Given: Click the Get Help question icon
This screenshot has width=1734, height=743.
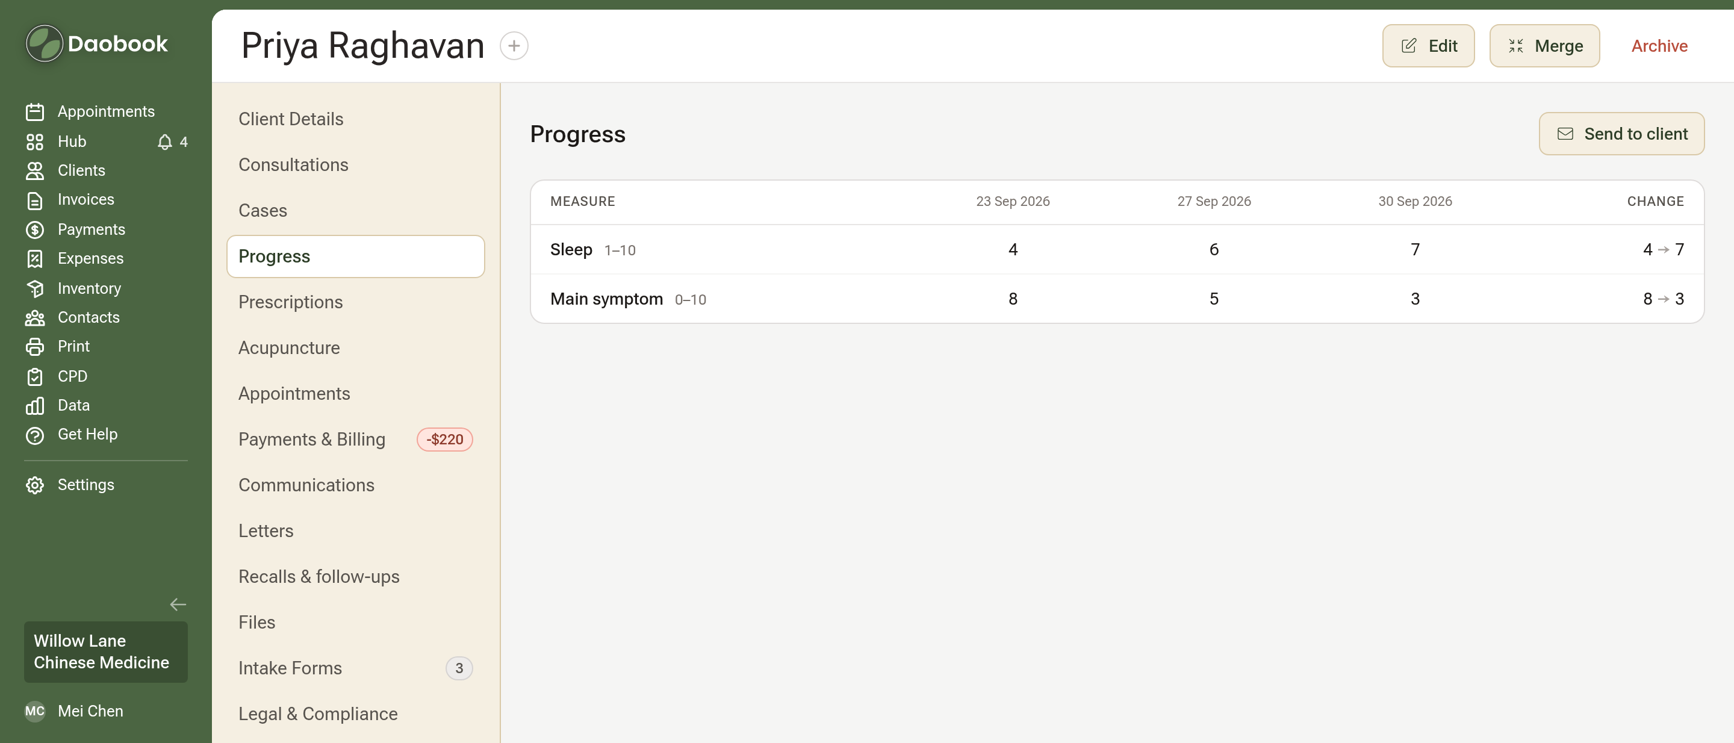Looking at the screenshot, I should point(35,435).
